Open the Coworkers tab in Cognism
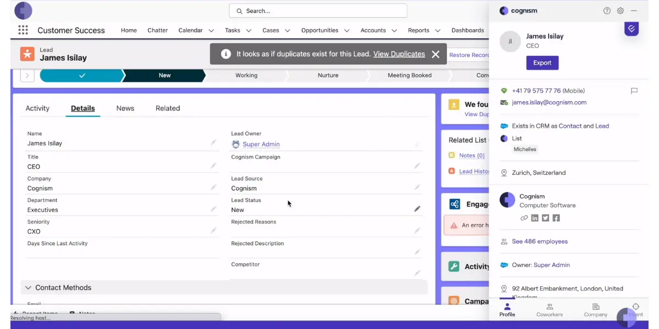 tap(550, 310)
